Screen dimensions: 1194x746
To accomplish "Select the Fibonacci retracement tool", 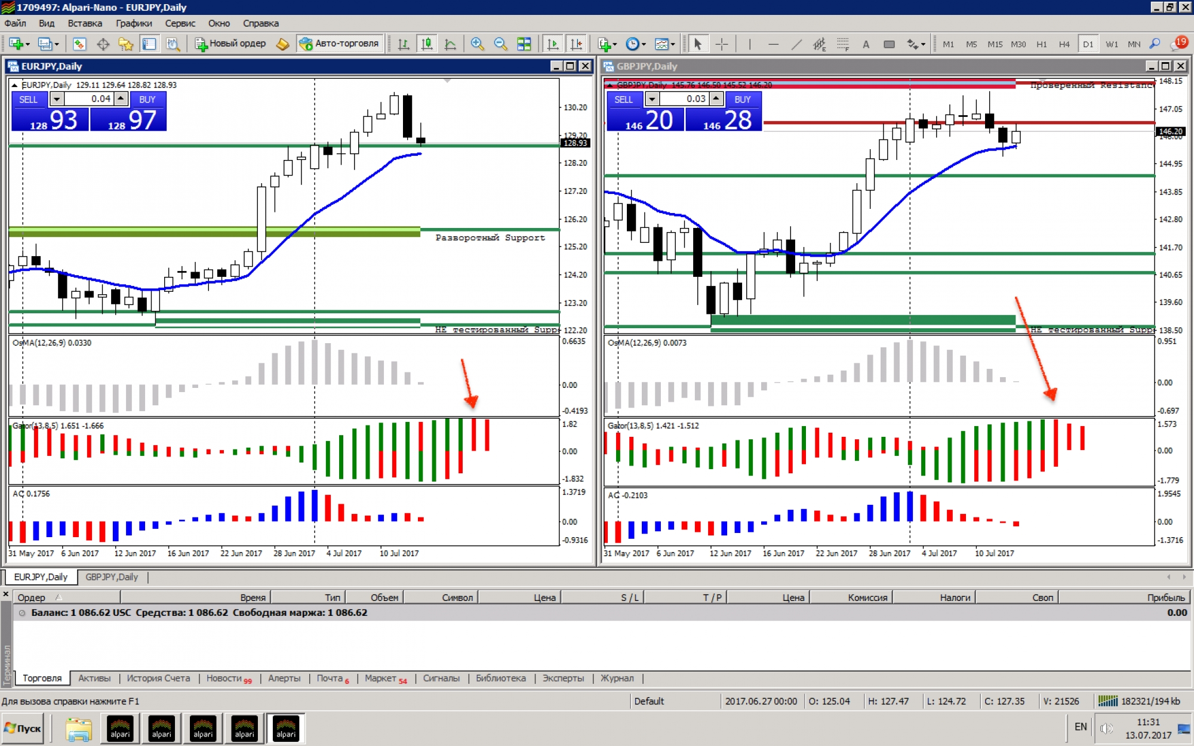I will tap(842, 44).
